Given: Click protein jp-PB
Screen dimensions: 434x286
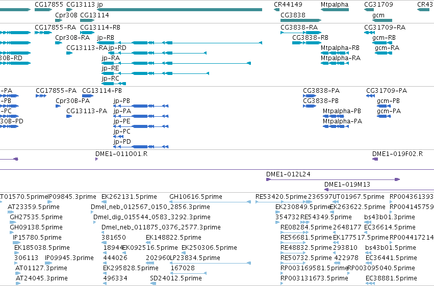Looking at the screenshot, I should 141,106.
